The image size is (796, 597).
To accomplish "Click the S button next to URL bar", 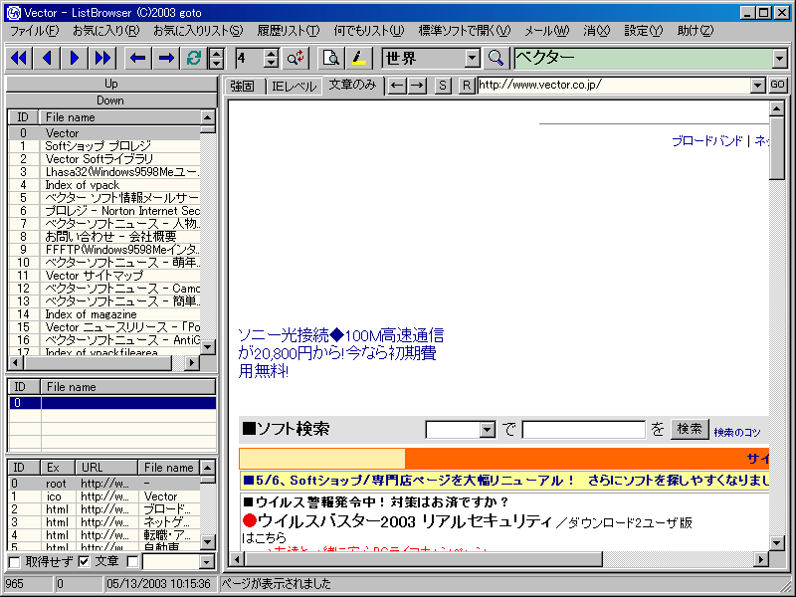I will click(442, 86).
